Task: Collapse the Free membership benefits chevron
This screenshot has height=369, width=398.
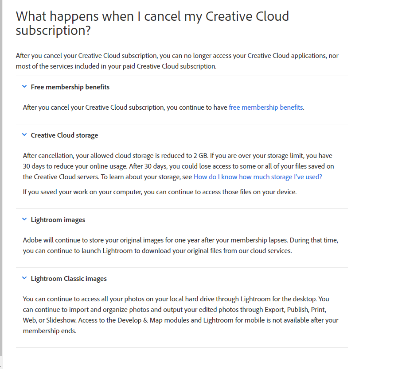Action: tap(24, 87)
